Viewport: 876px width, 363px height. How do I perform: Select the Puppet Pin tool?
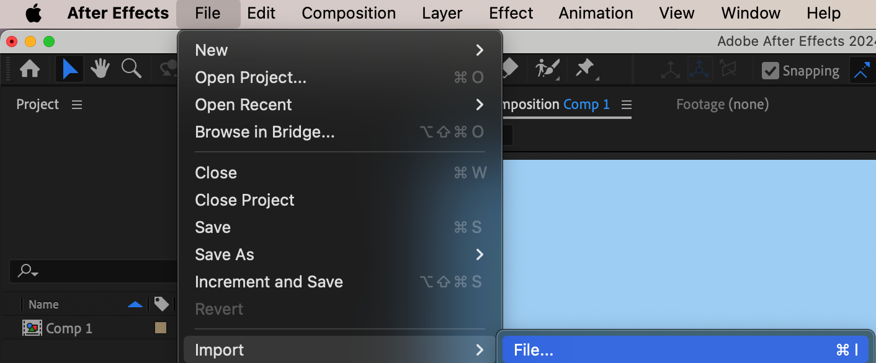(x=585, y=68)
